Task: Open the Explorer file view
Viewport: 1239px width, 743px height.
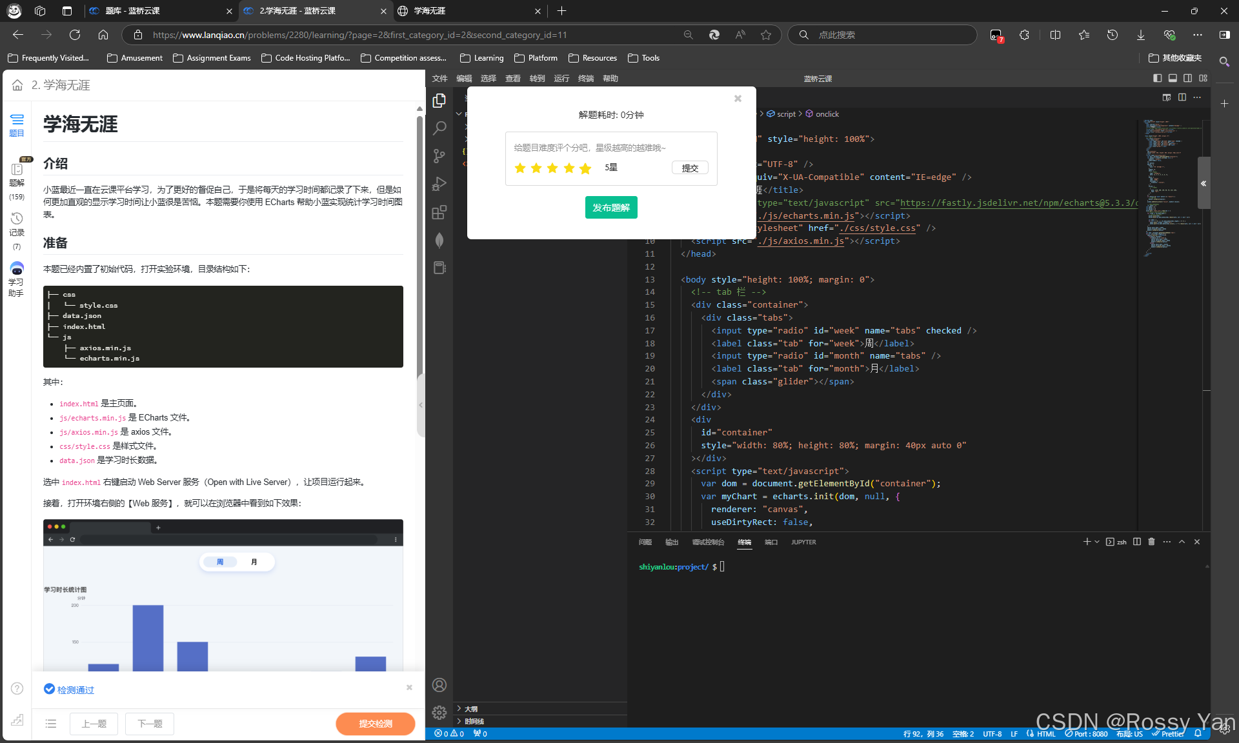Action: point(439,101)
